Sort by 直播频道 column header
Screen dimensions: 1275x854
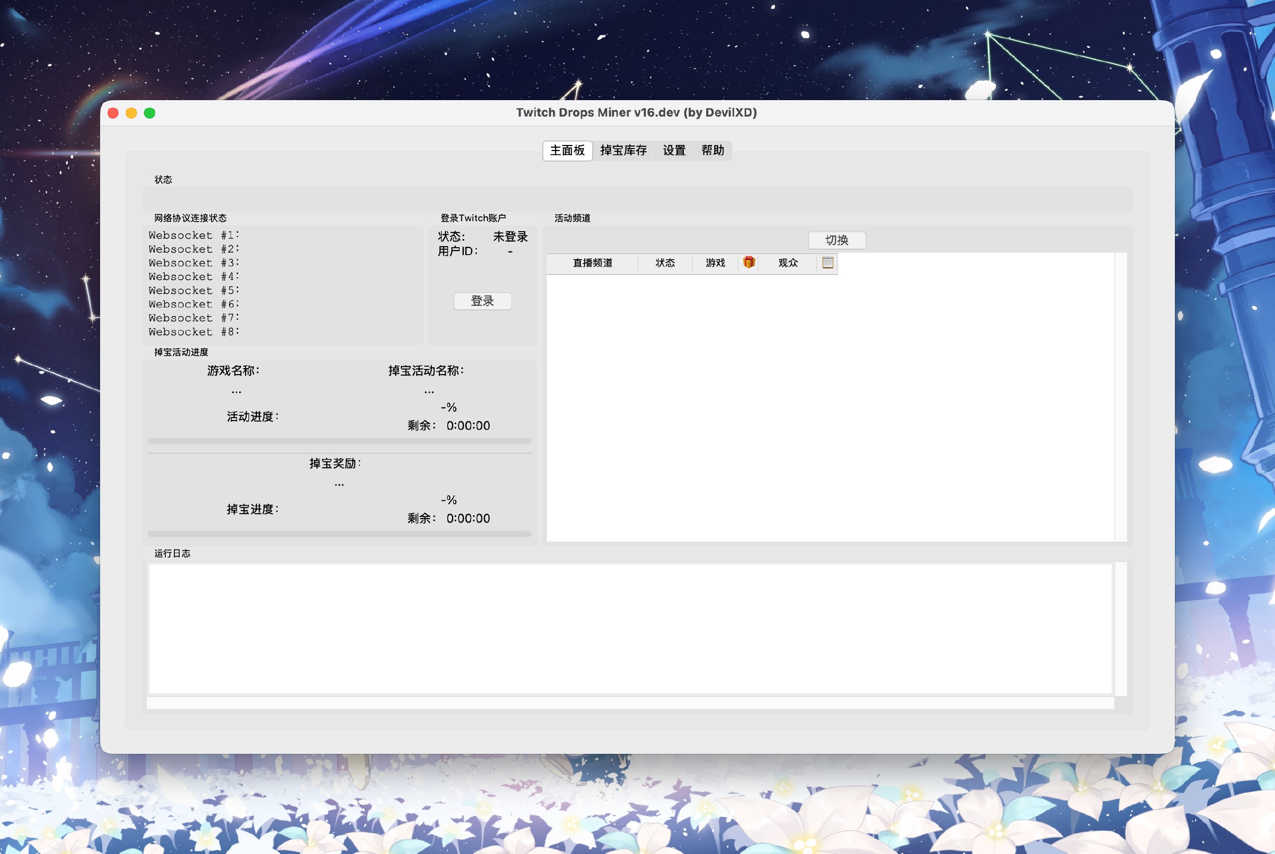(x=592, y=263)
